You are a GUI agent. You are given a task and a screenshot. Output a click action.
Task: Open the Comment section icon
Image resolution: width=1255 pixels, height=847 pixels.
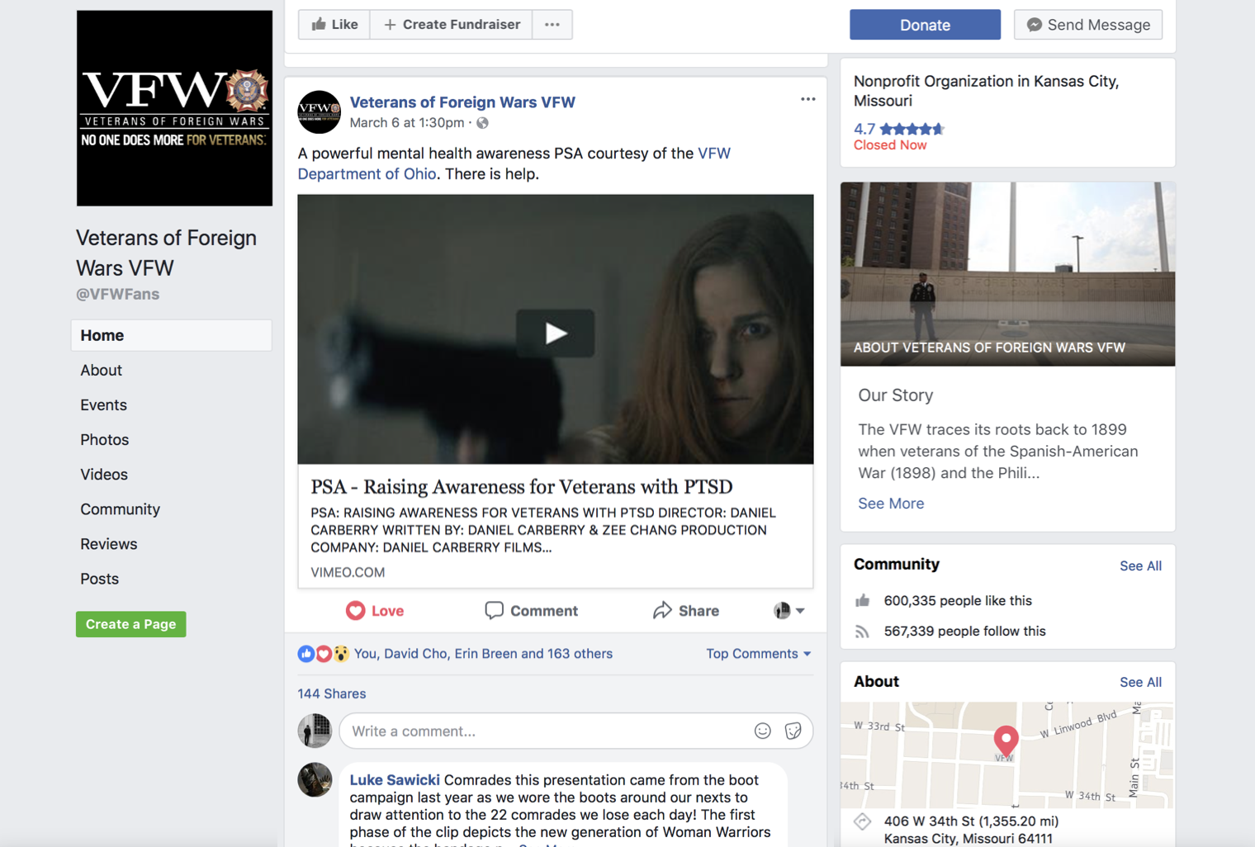[494, 610]
